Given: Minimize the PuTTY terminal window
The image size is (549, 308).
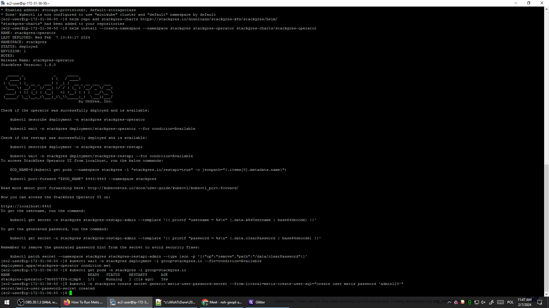Looking at the screenshot, I should point(516,3).
